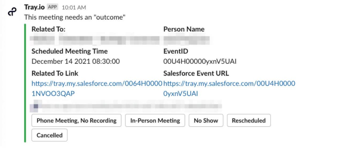The height and width of the screenshot is (163, 340).
Task: Click the Tray.io app avatar icon
Action: coord(12,12)
